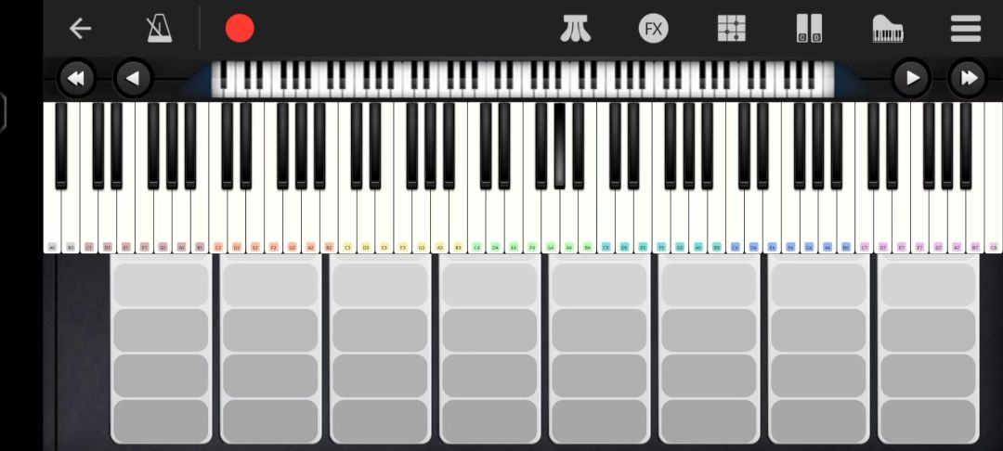Switch to dual keyboard row mode

[809, 29]
